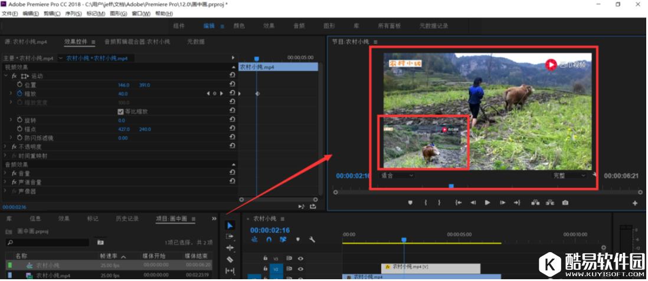Screen dimensions: 648x281
Task: Reset the 缩放 parameter value
Action: (x=232, y=94)
